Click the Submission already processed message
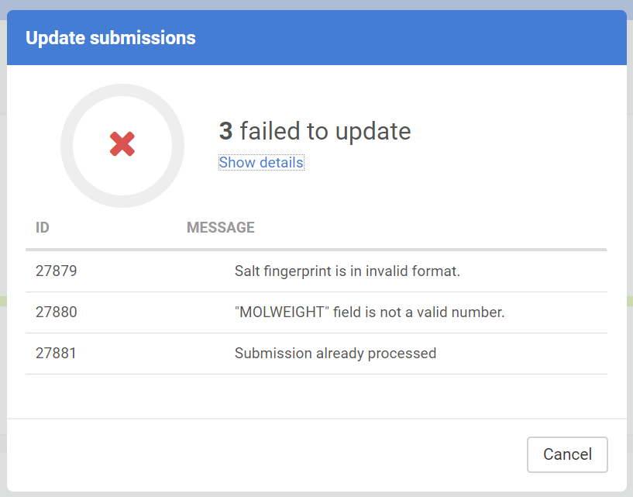Viewport: 633px width, 497px height. 335,354
